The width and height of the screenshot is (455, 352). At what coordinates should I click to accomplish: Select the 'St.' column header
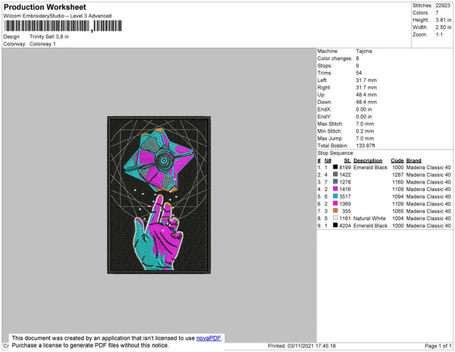[347, 161]
